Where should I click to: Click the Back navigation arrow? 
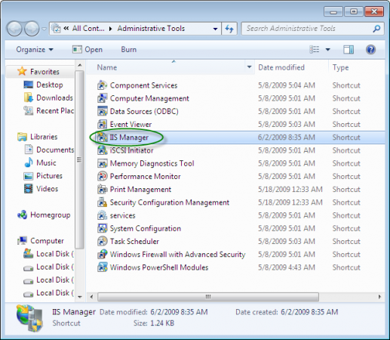coord(14,29)
